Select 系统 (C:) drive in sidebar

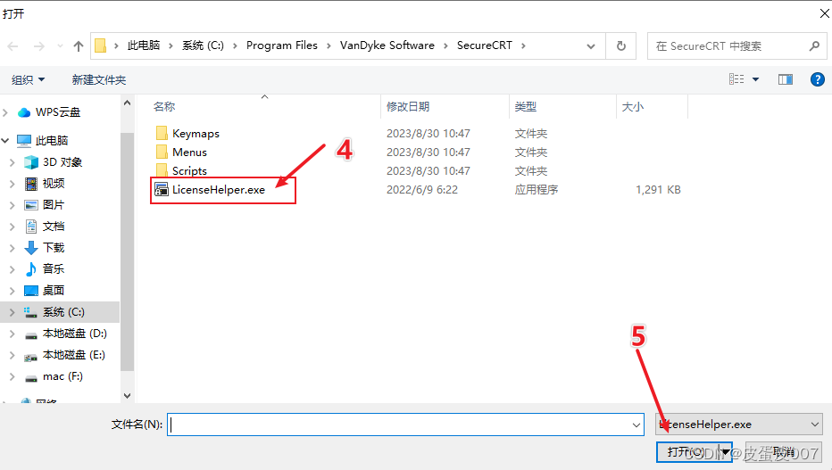(x=63, y=312)
